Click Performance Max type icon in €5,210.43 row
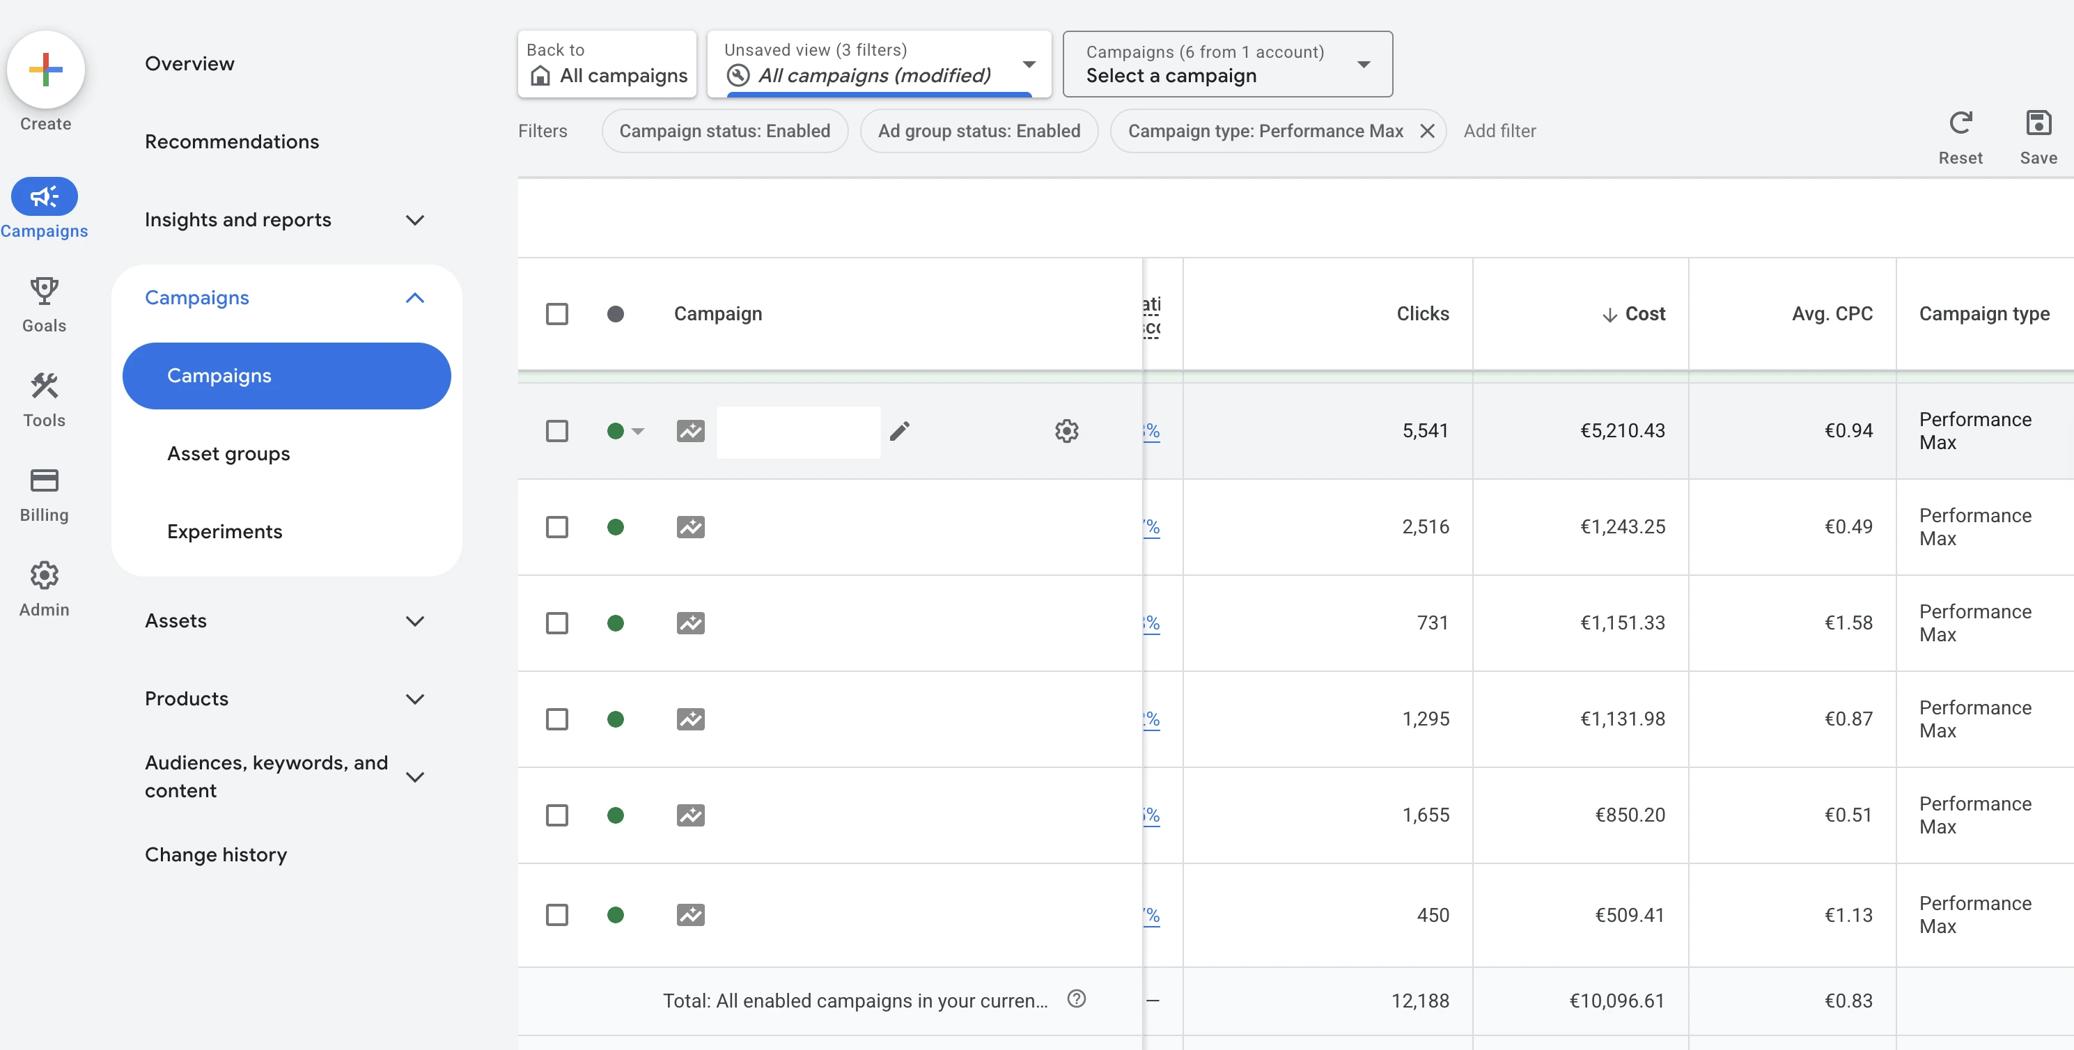This screenshot has width=2074, height=1050. [x=690, y=431]
